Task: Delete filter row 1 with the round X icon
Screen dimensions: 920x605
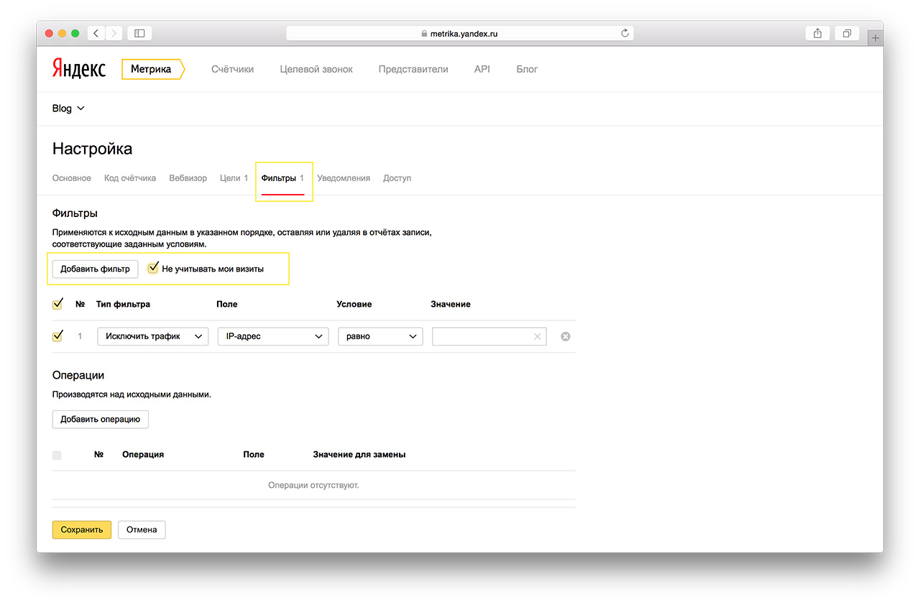Action: pos(566,336)
